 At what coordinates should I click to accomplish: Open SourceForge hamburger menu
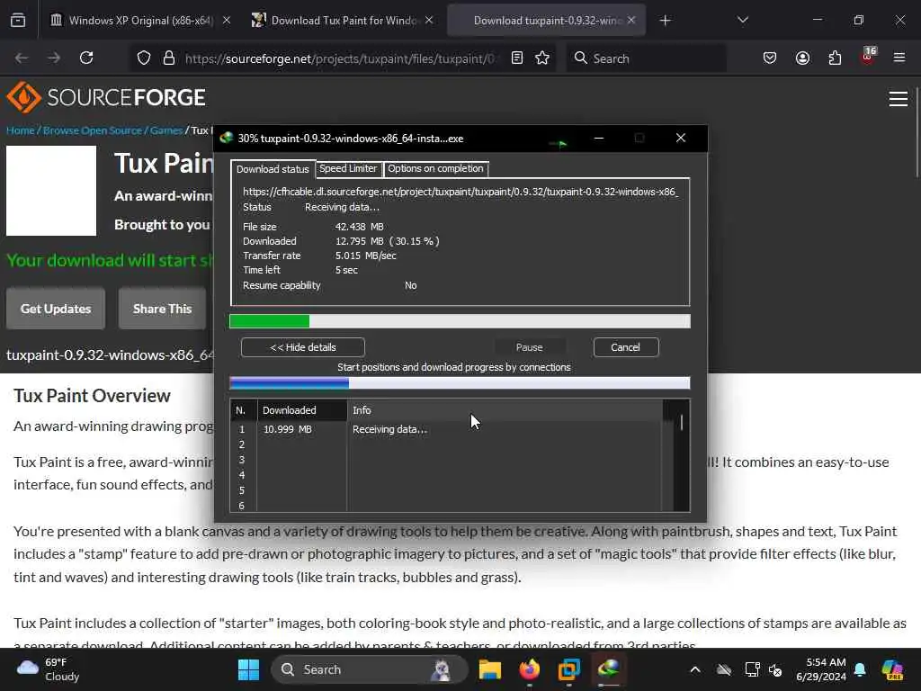coord(899,99)
